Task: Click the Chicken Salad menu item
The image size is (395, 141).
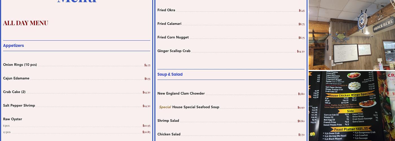Action: [169, 134]
